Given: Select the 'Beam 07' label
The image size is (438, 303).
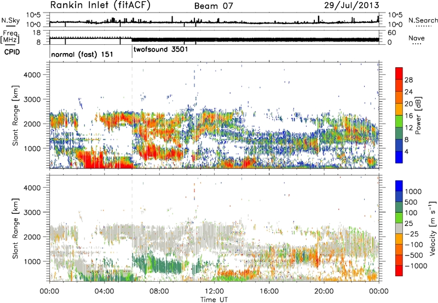Looking at the screenshot, I should point(214,6).
